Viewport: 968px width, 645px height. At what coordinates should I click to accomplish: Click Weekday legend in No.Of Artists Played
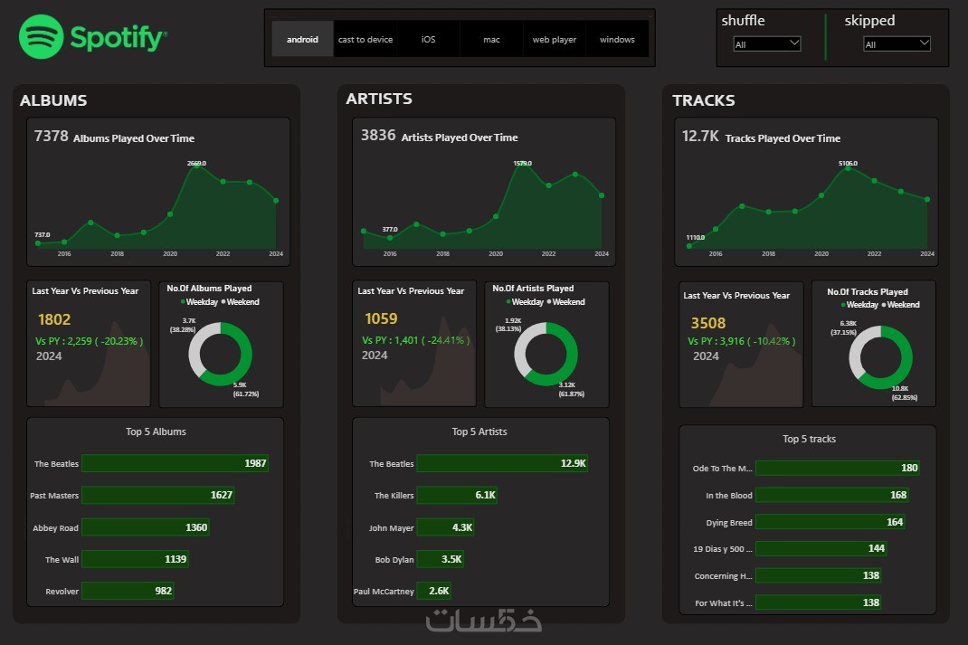(x=525, y=302)
